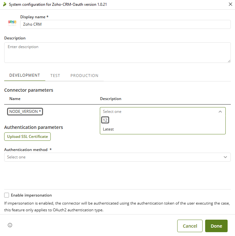The height and width of the screenshot is (236, 235).
Task: Open the info help icon near Cancel
Action: pyautogui.click(x=10, y=225)
